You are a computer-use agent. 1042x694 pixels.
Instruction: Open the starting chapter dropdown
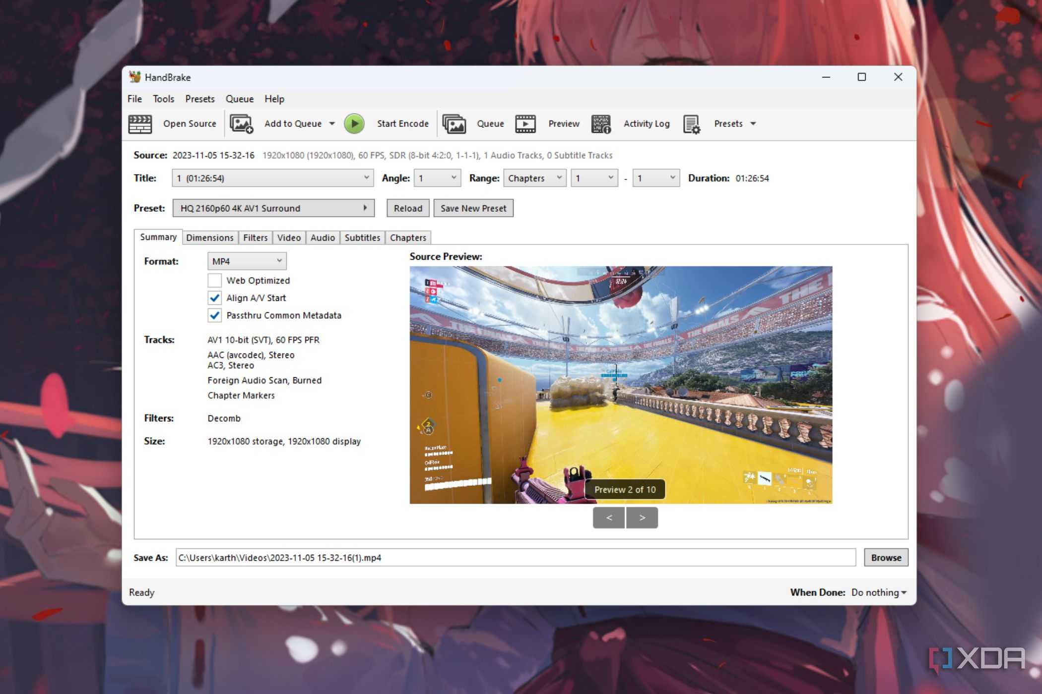point(594,178)
